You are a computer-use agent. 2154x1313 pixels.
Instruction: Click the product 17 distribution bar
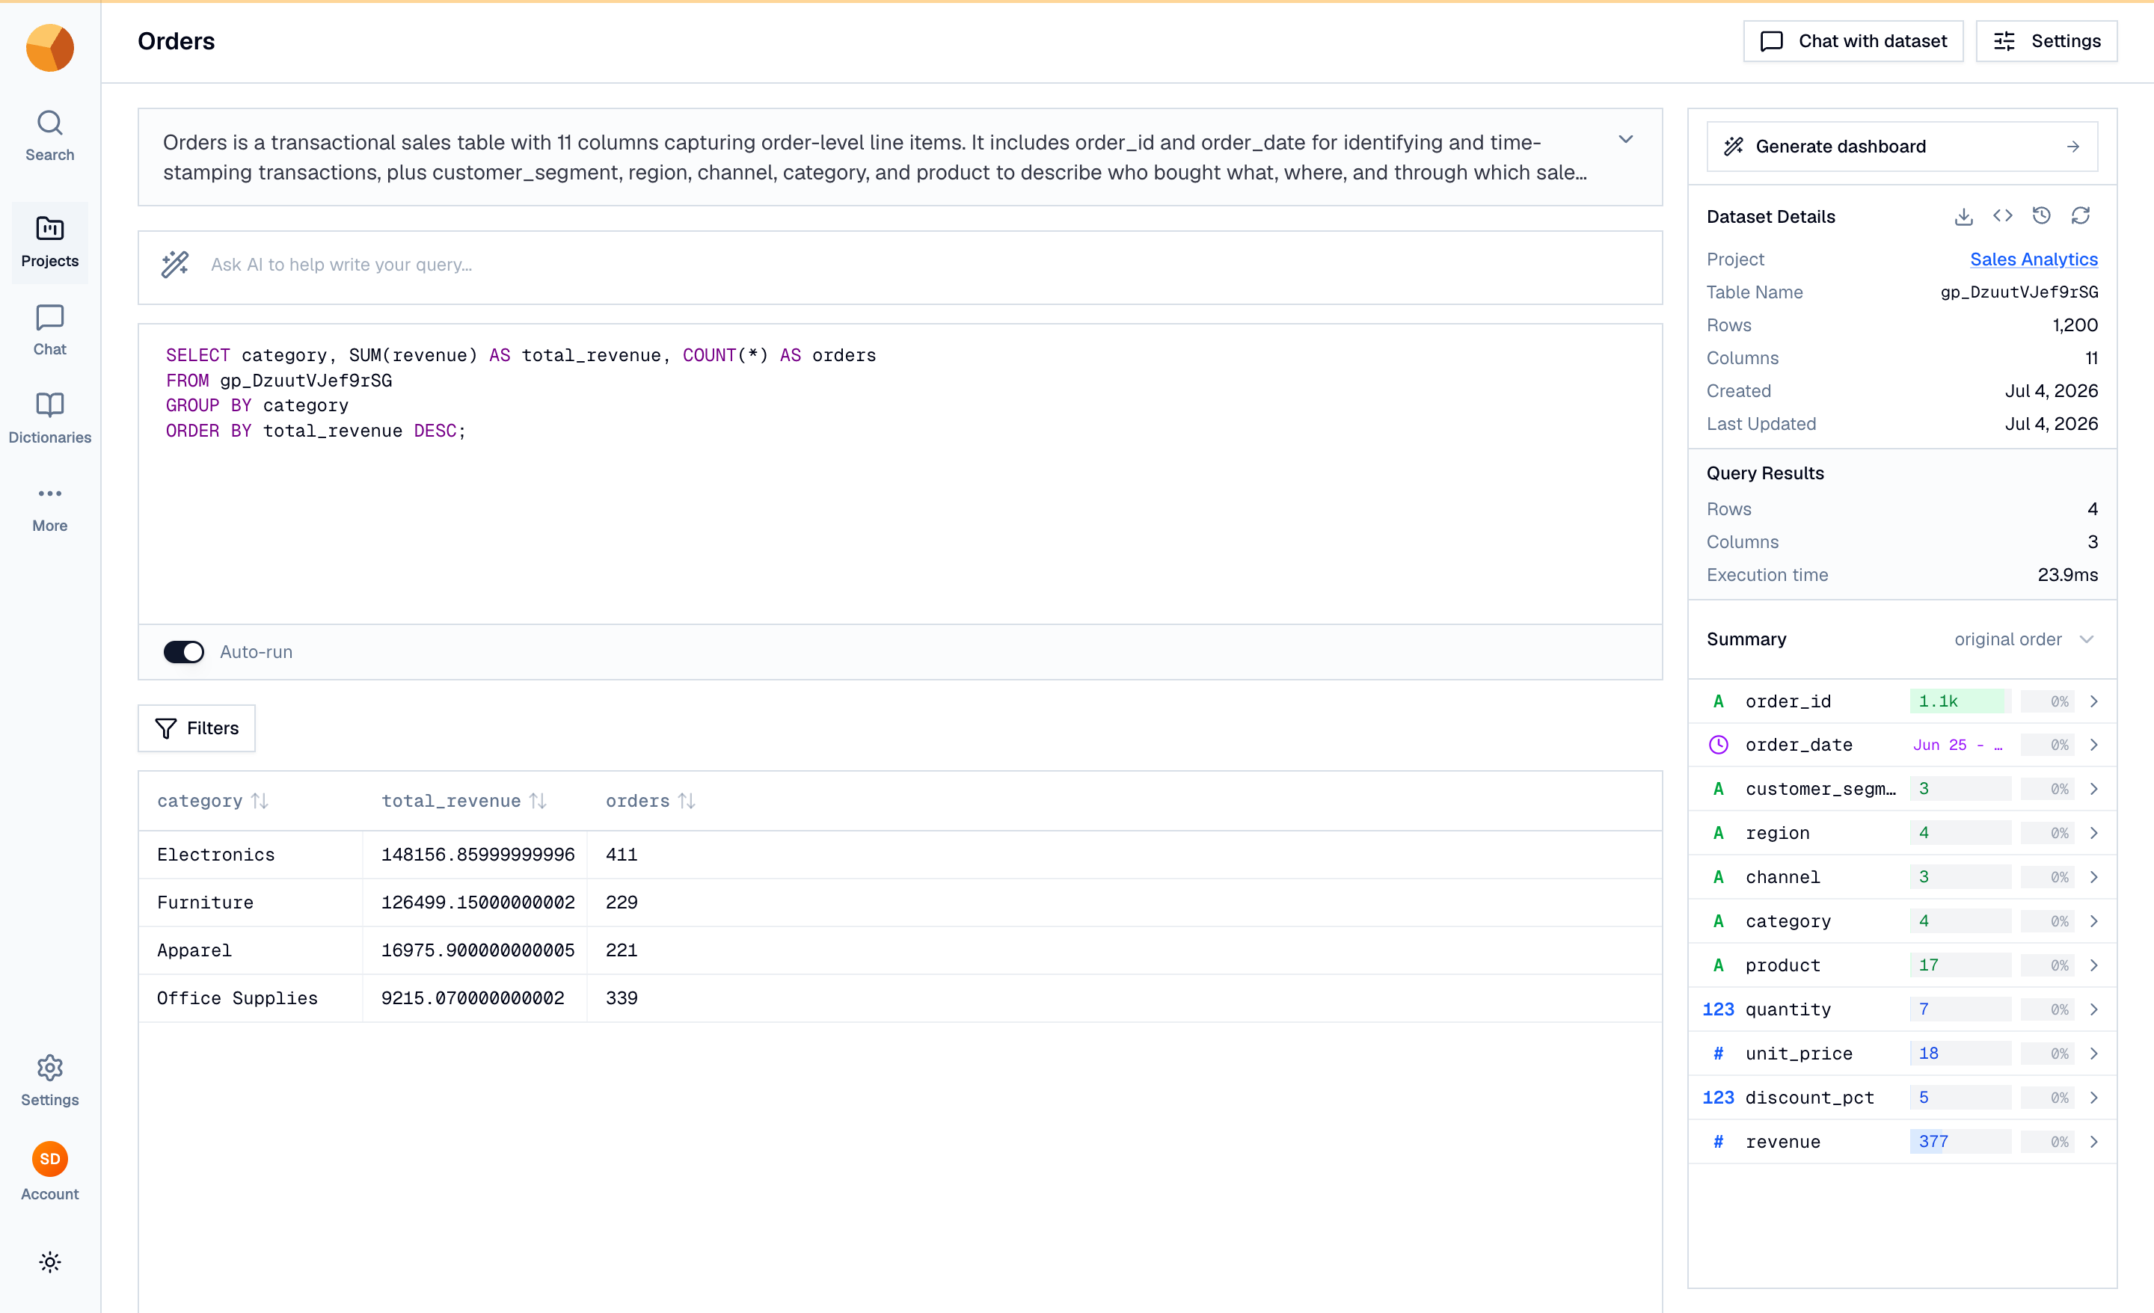(1960, 965)
